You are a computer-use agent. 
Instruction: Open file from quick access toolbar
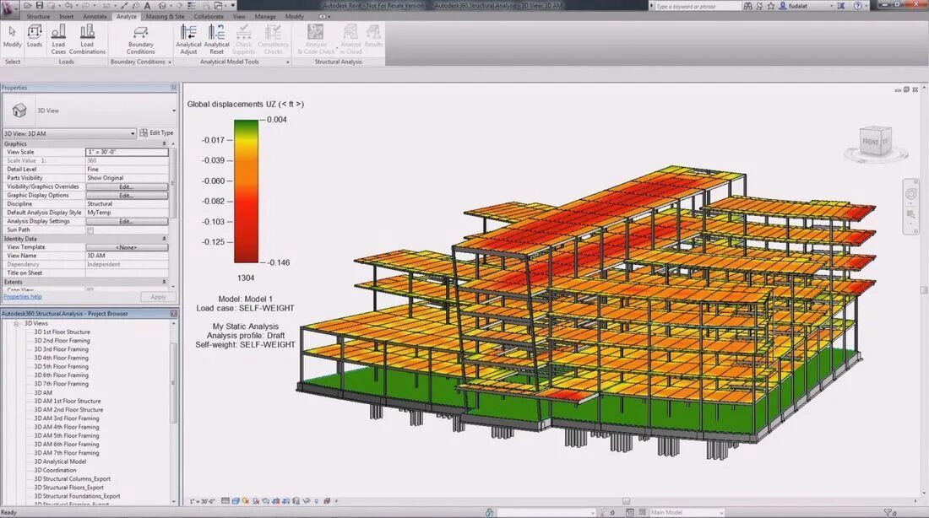[x=28, y=5]
